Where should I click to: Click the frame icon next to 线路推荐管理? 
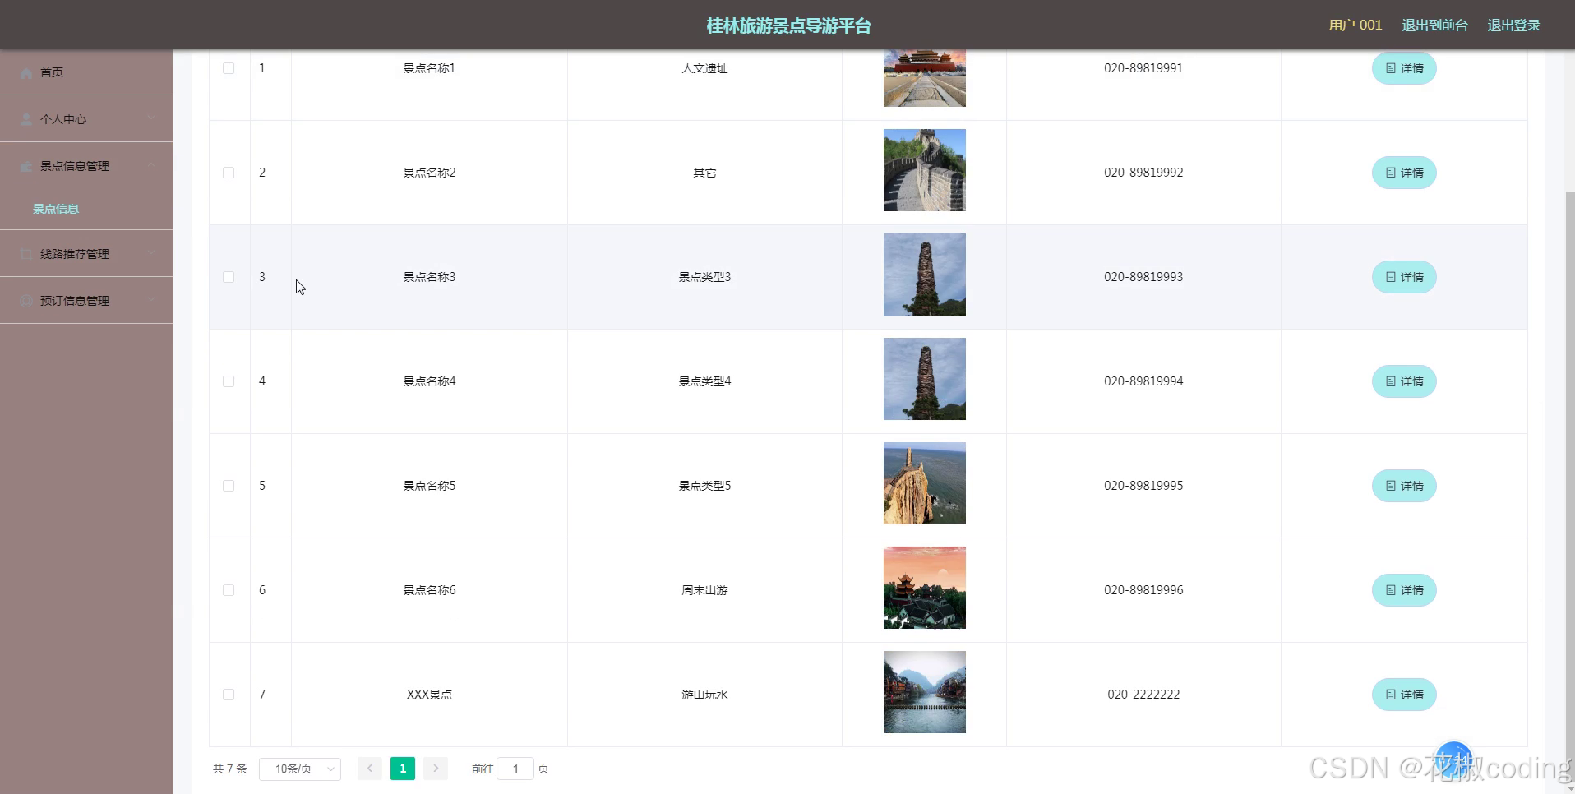(25, 254)
